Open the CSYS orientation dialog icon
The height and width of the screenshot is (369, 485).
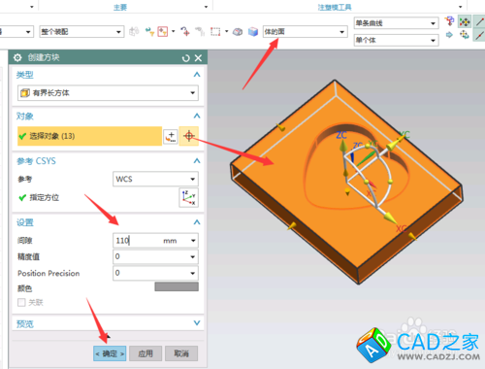point(189,197)
